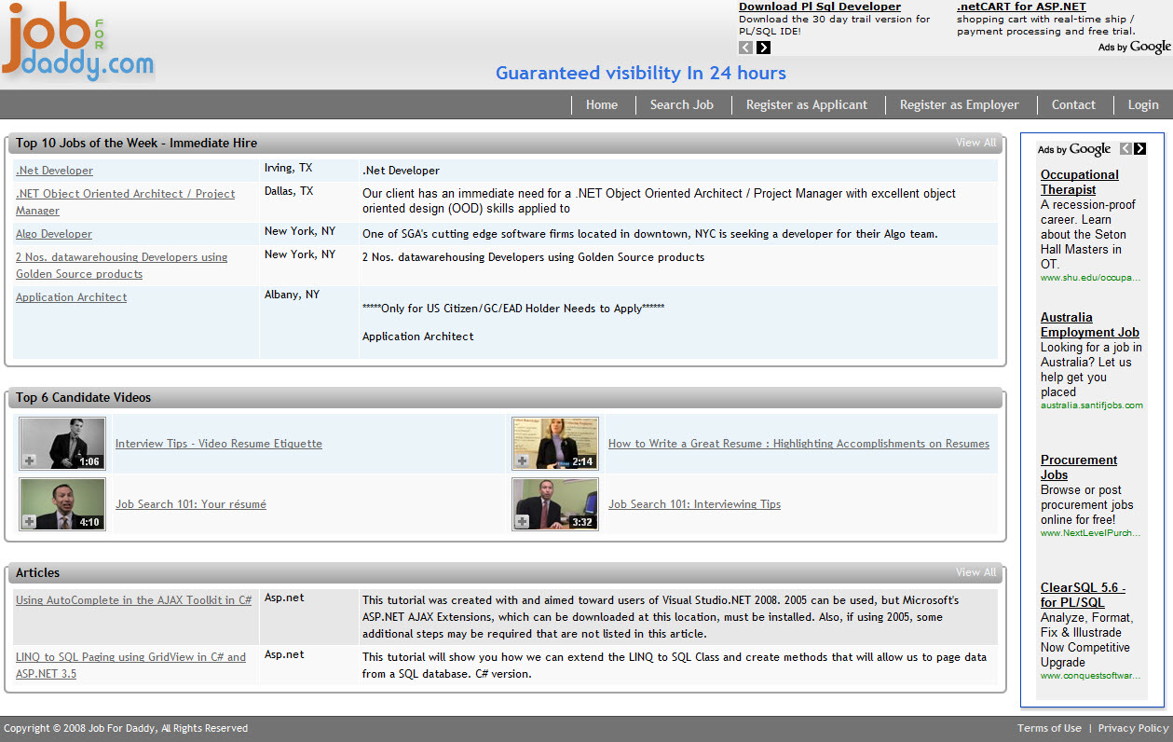Go to the Home menu item
Image resolution: width=1173 pixels, height=742 pixels.
tap(601, 104)
